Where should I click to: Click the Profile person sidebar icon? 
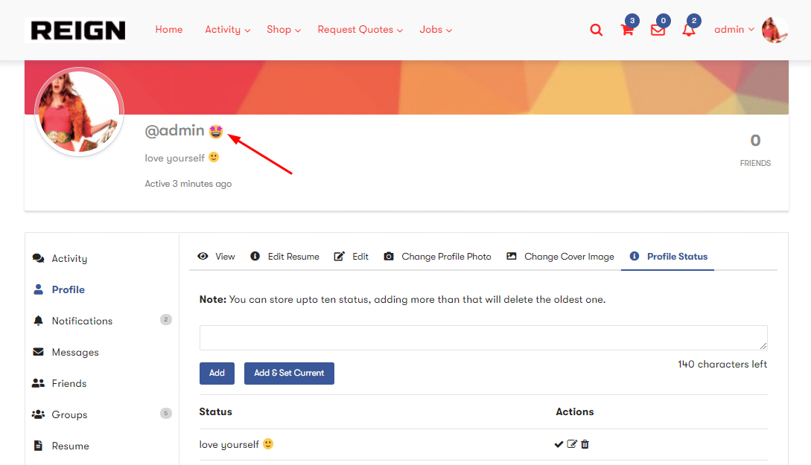click(38, 289)
